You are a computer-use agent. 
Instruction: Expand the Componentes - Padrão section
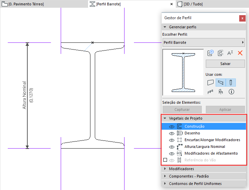click(x=165, y=176)
